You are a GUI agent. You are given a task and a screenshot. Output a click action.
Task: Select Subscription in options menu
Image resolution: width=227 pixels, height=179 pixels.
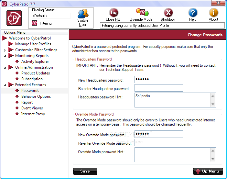coord(32,79)
